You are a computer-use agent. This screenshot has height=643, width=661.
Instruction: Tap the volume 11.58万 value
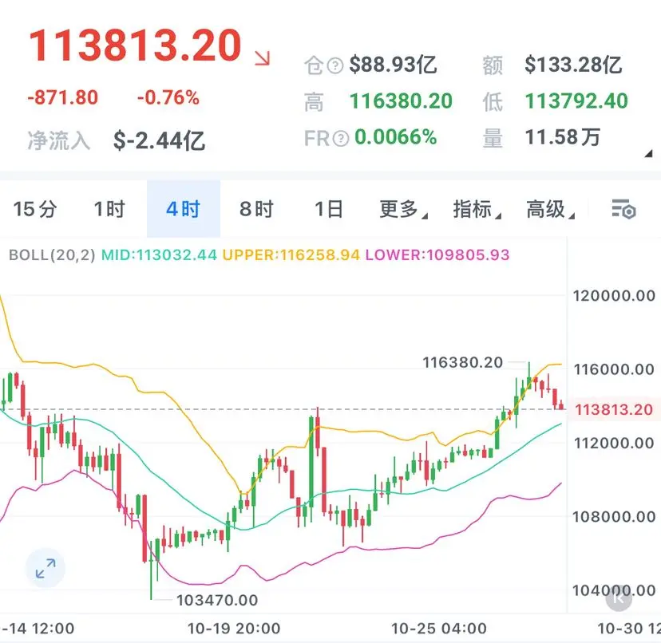562,137
